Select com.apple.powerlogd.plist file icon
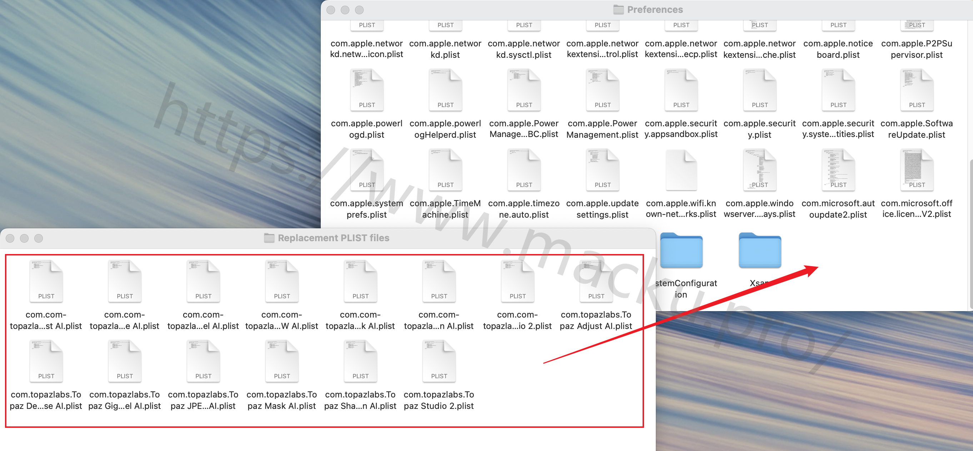Viewport: 973px width, 451px height. point(367,90)
